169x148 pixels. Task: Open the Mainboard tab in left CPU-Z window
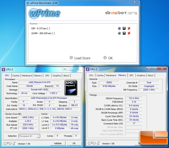pyautogui.click(x=27, y=76)
